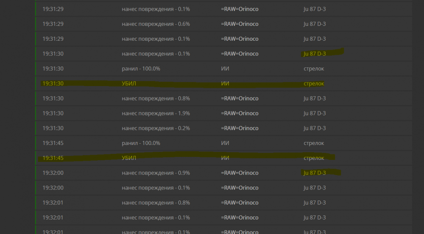Click ИИ in 19:31:45 УБИЛ row
Viewport: 424px width, 234px height.
click(x=225, y=158)
